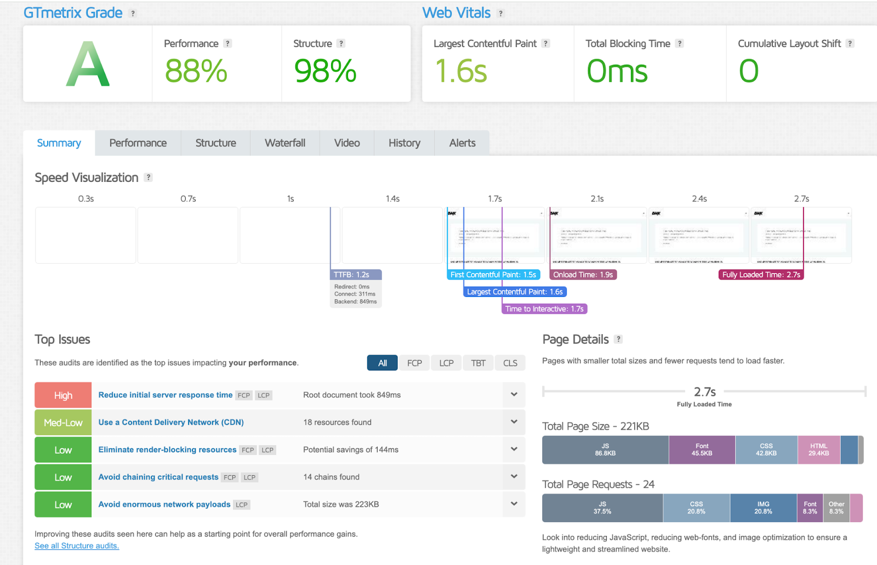Filter top issues by CLS
This screenshot has height=565, width=877.
tap(510, 363)
